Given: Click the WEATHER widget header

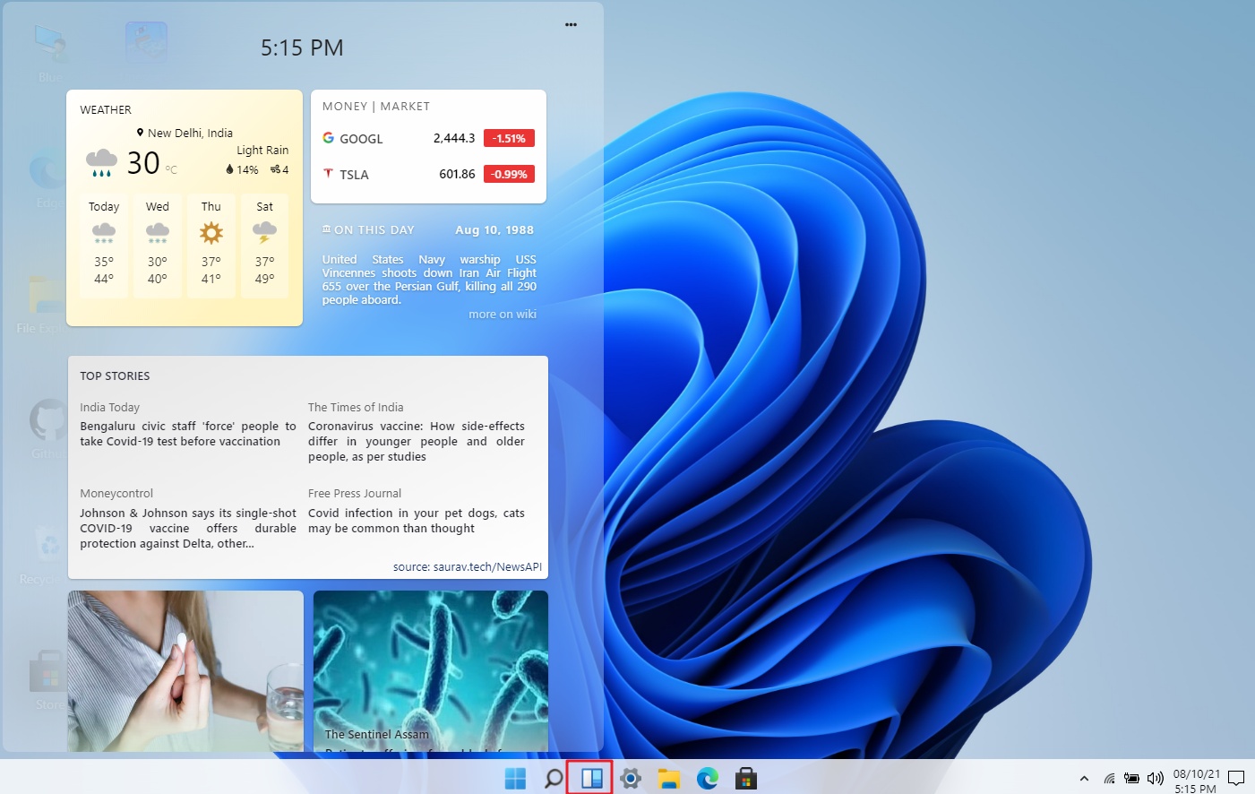Looking at the screenshot, I should coord(106,109).
